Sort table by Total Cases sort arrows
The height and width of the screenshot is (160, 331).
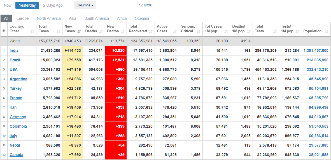(x=58, y=31)
